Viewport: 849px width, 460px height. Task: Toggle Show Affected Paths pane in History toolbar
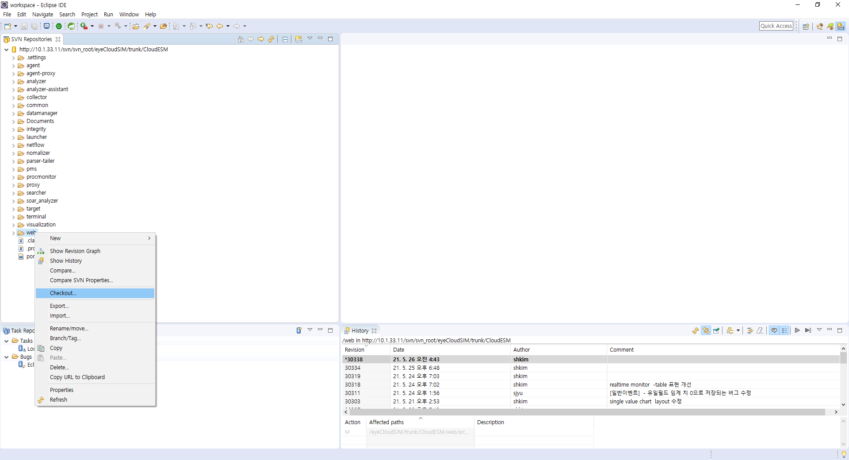point(785,330)
